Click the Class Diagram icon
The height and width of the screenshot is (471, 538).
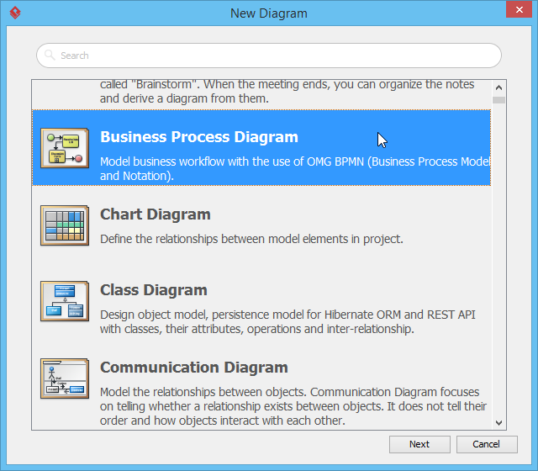click(65, 301)
